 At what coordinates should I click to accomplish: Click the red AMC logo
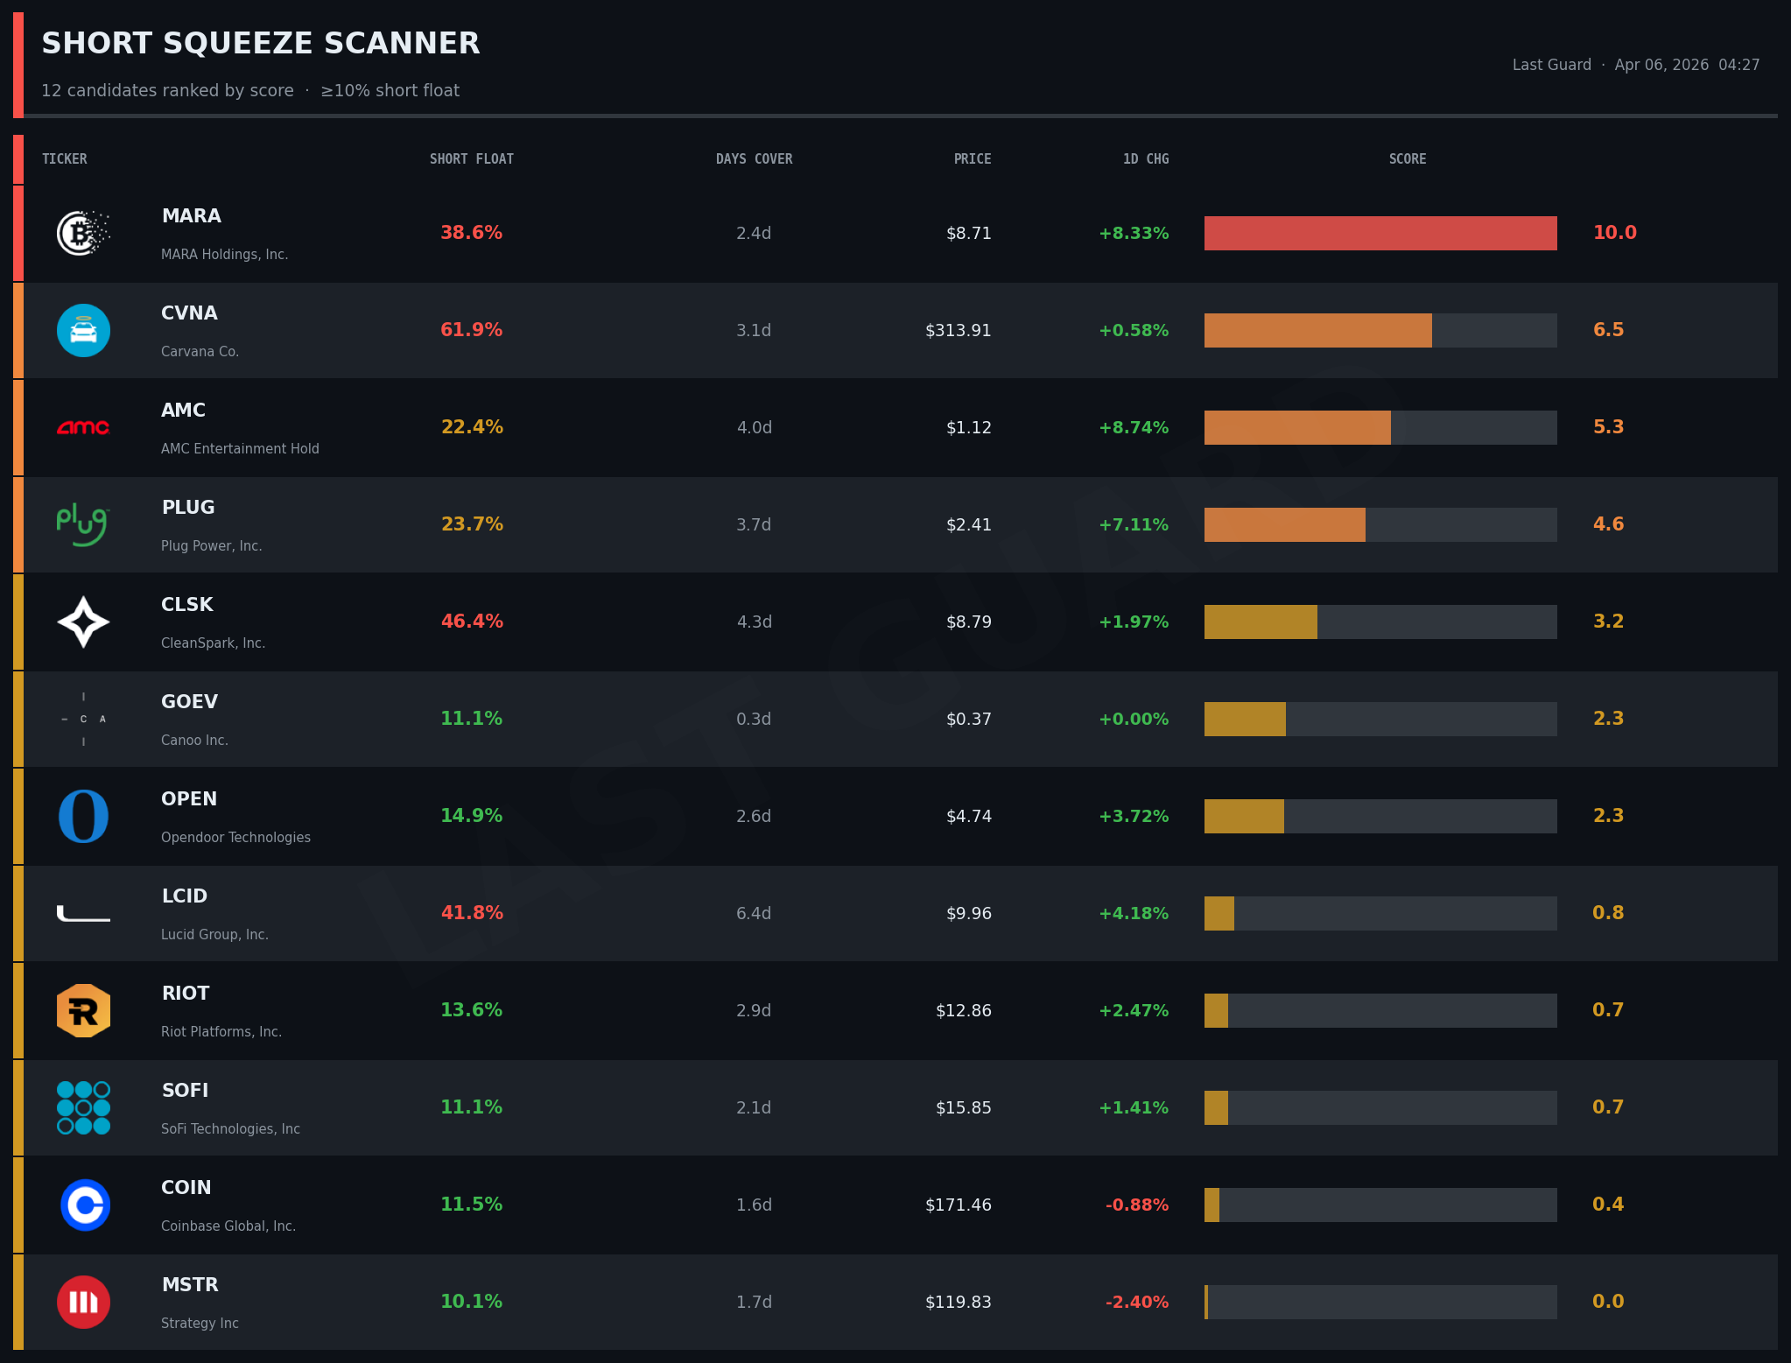(x=83, y=428)
